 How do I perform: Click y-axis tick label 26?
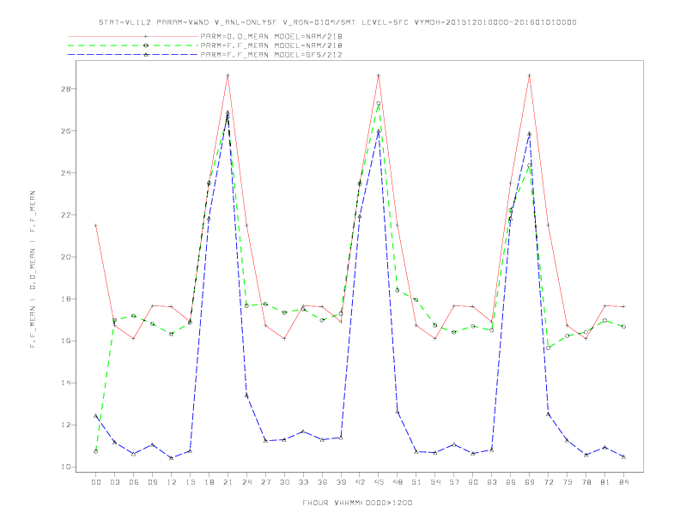pyautogui.click(x=66, y=130)
